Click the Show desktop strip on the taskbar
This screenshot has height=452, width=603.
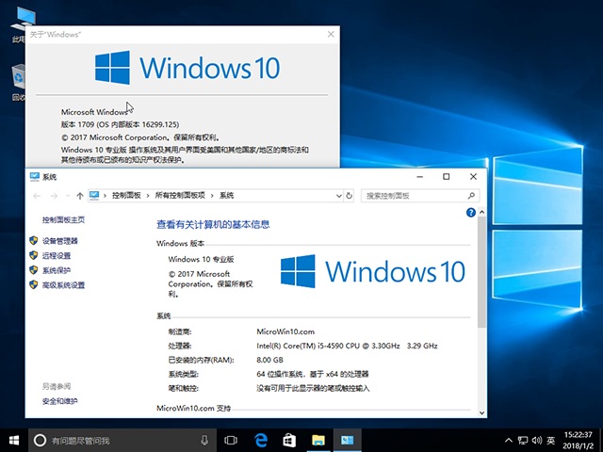(x=601, y=441)
